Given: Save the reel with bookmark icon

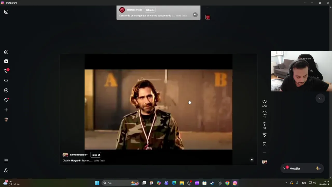Looking at the screenshot, I should (x=265, y=144).
